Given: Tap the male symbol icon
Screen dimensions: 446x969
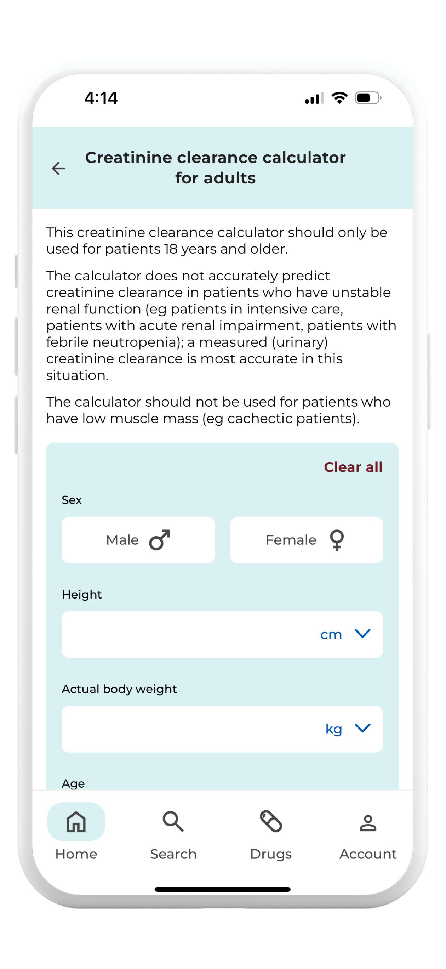Looking at the screenshot, I should tap(160, 540).
